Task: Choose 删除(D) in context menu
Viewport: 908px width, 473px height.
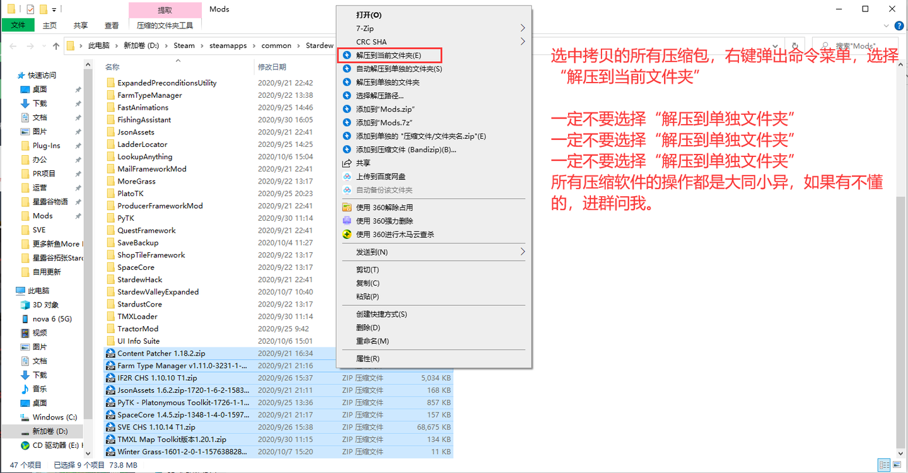Action: pos(434,327)
